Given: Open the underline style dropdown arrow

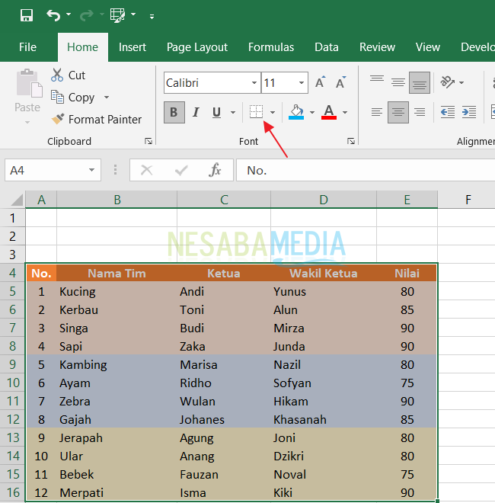Looking at the screenshot, I should tap(233, 112).
